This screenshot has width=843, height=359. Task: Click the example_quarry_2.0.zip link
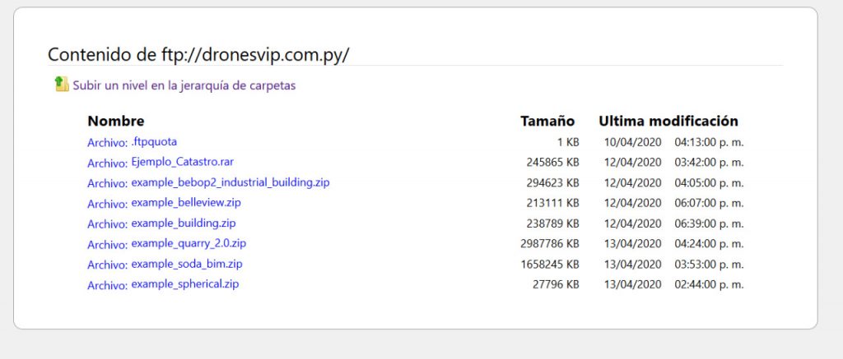pos(189,243)
